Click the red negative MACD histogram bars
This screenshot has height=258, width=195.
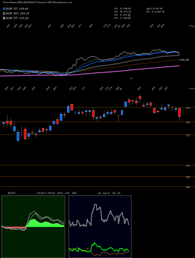pyautogui.click(x=15, y=228)
